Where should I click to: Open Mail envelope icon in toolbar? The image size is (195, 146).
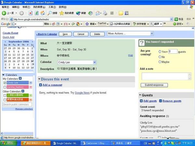(98, 13)
